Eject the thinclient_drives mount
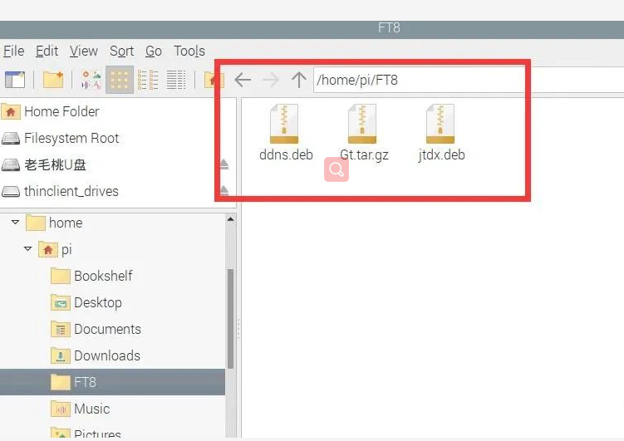Image resolution: width=624 pixels, height=441 pixels. click(x=223, y=192)
